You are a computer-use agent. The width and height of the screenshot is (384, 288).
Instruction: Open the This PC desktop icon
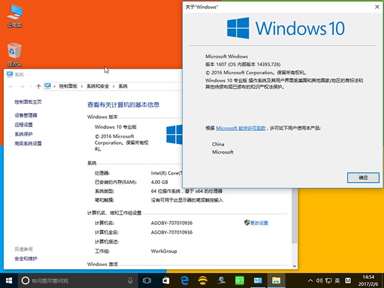coord(14,15)
